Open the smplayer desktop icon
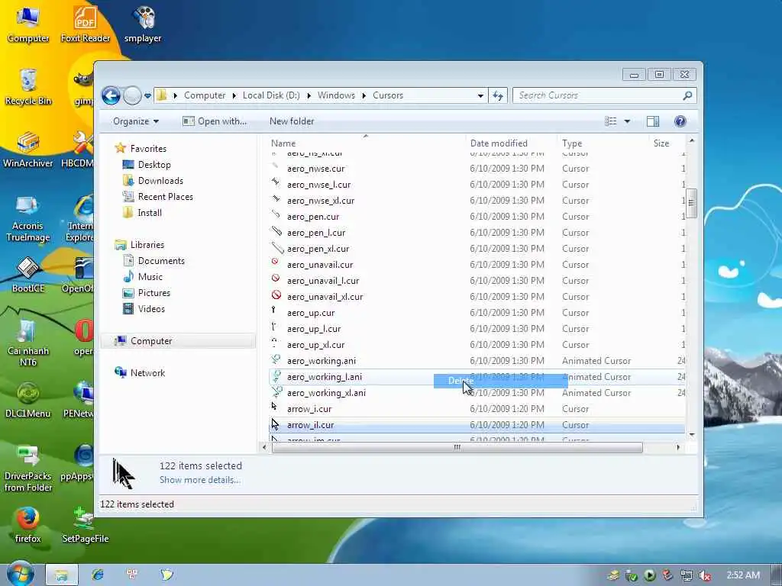The image size is (782, 586). click(x=143, y=25)
